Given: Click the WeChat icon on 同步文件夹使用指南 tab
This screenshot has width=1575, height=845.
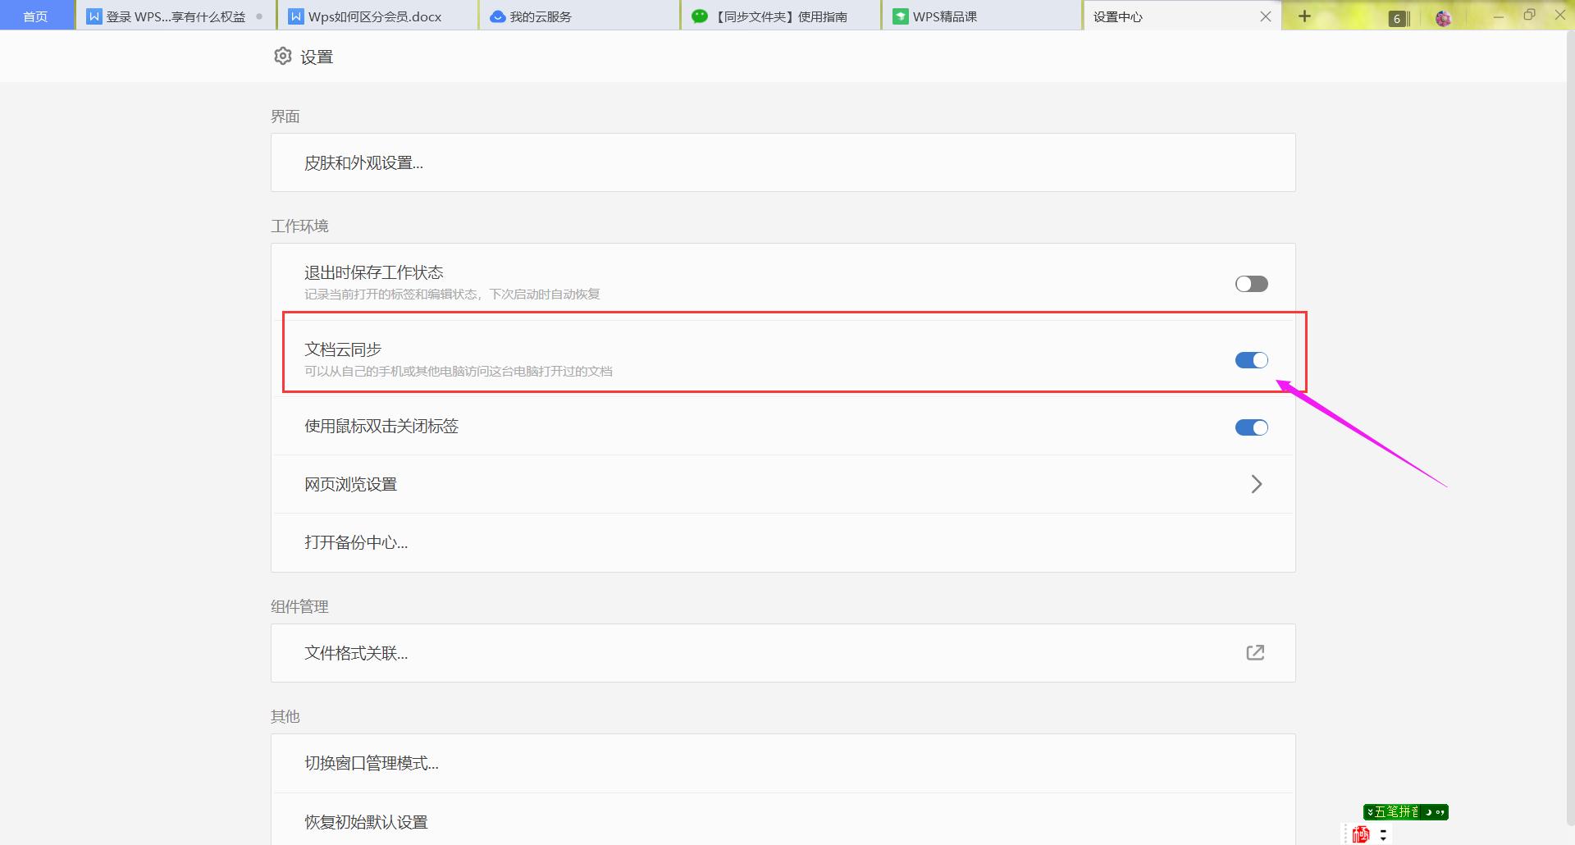Looking at the screenshot, I should tap(699, 15).
